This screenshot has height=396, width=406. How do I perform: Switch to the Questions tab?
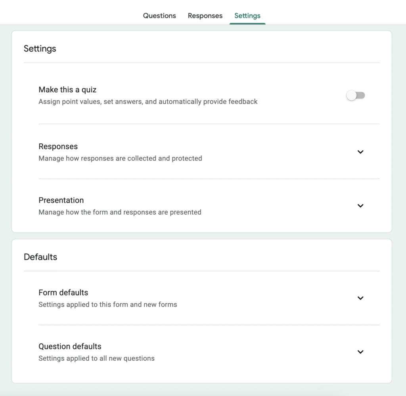pyautogui.click(x=159, y=15)
